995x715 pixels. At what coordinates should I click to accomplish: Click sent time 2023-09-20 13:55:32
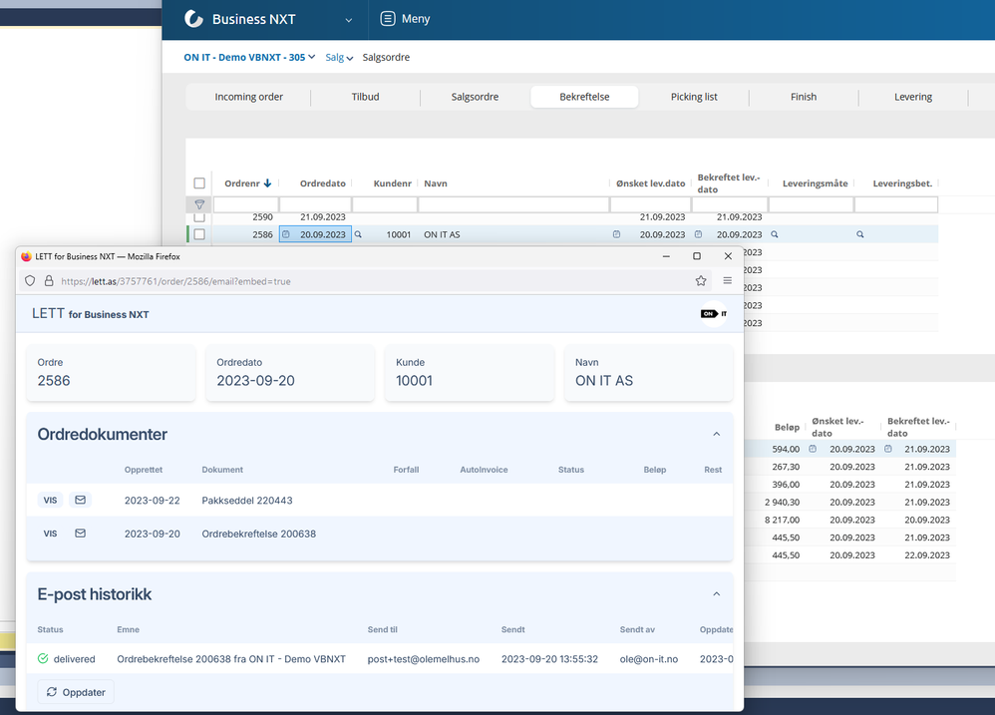tap(549, 659)
